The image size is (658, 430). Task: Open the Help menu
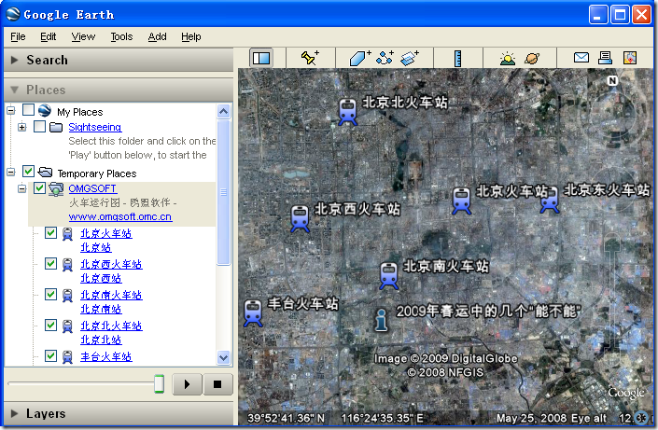(x=191, y=37)
